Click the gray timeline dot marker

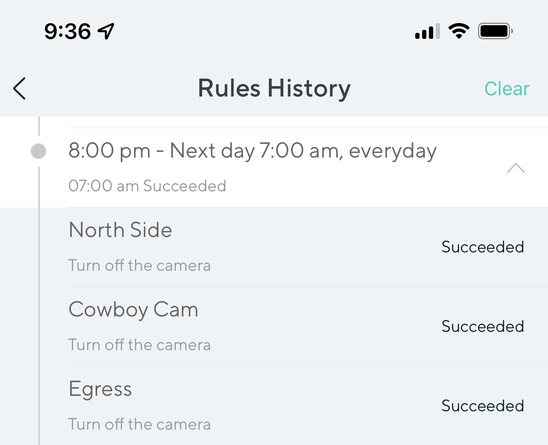click(x=38, y=151)
